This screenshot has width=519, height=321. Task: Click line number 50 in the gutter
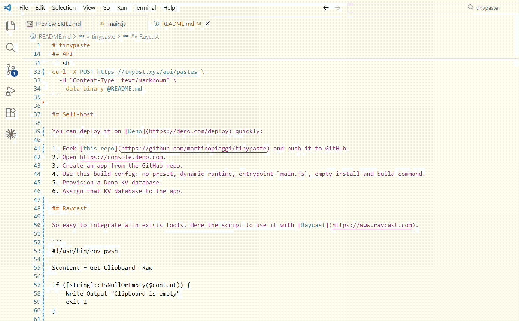[37, 225]
